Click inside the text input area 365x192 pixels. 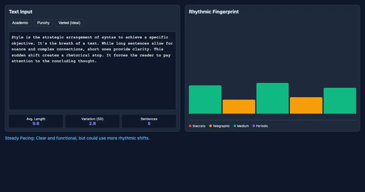click(x=92, y=71)
